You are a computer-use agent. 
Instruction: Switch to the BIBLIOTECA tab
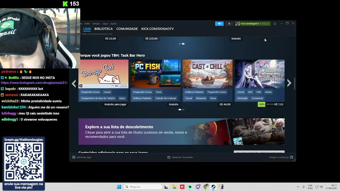point(104,29)
